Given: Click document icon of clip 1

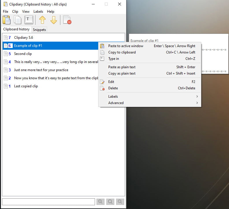Looking at the screenshot, I should tap(6, 86).
